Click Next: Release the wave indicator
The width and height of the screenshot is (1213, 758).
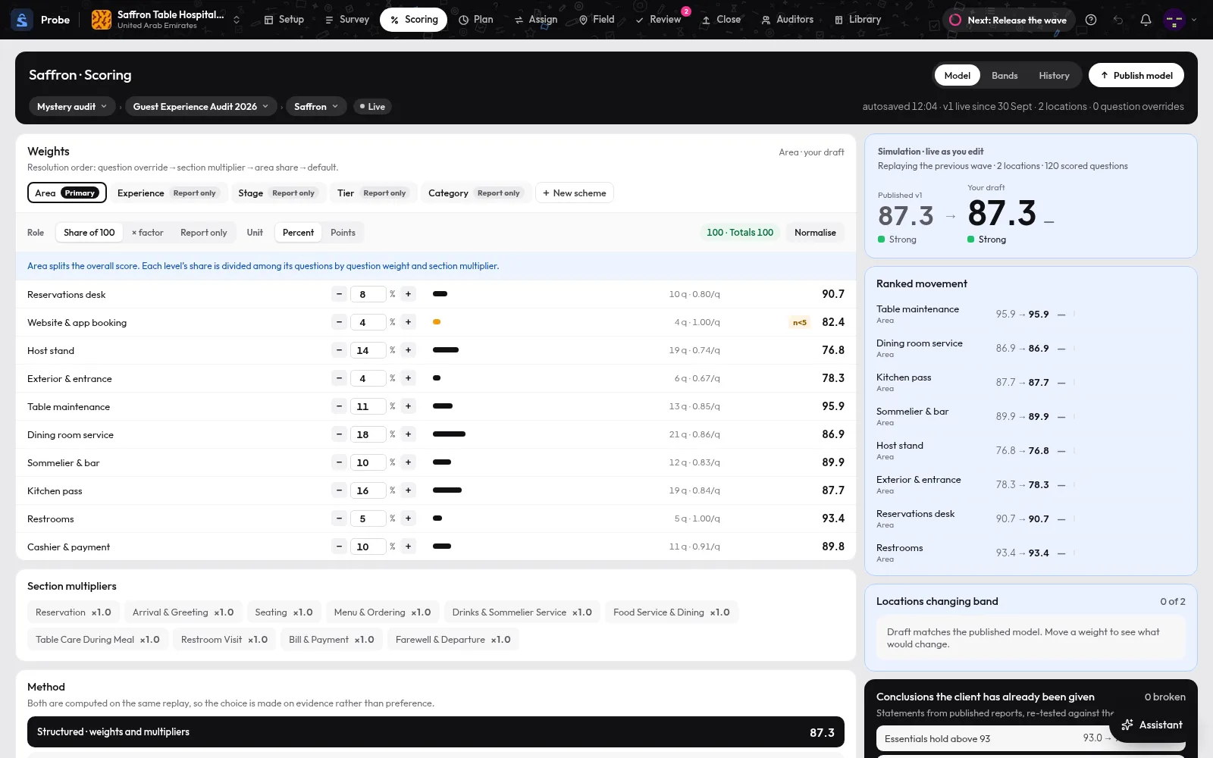tap(1008, 20)
